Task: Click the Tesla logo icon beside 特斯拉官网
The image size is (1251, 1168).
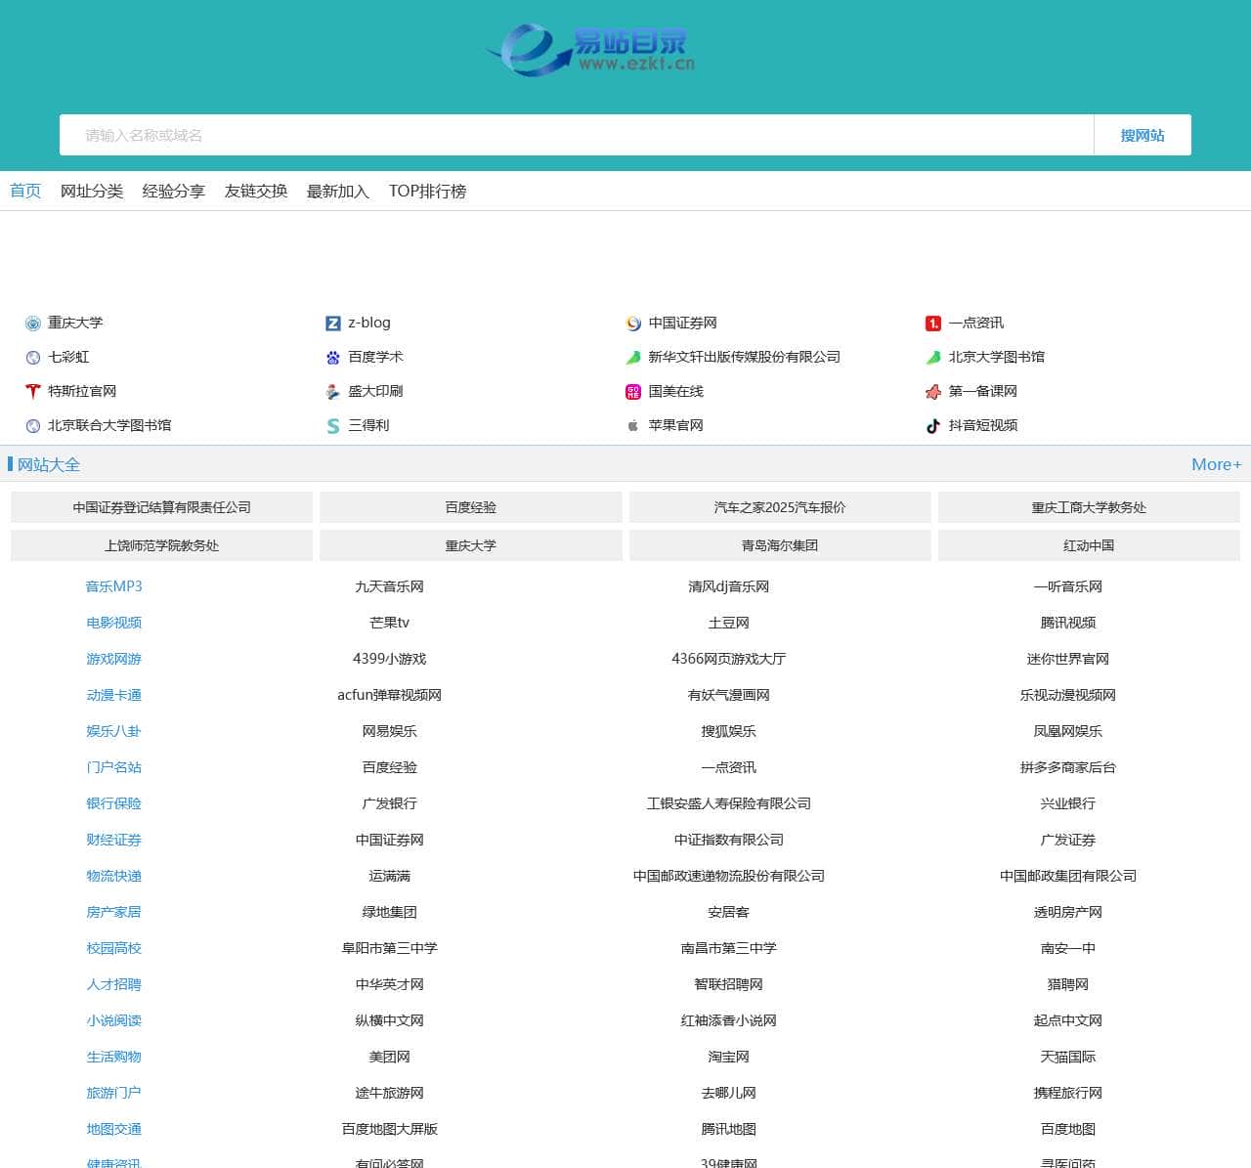Action: coord(33,392)
